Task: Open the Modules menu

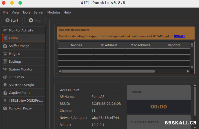Action: pyautogui.click(x=54, y=12)
